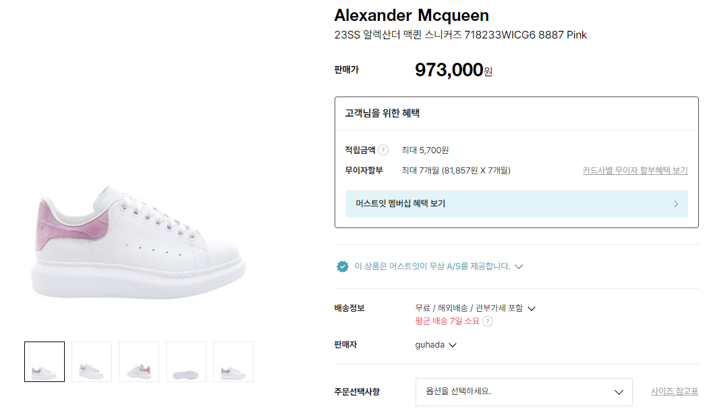Open the help icon beside 평균 배송 7일 소요
Viewport: 709px width, 409px height.
pos(488,321)
